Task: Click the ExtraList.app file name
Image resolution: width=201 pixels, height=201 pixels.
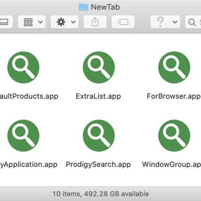Action: coord(98,96)
